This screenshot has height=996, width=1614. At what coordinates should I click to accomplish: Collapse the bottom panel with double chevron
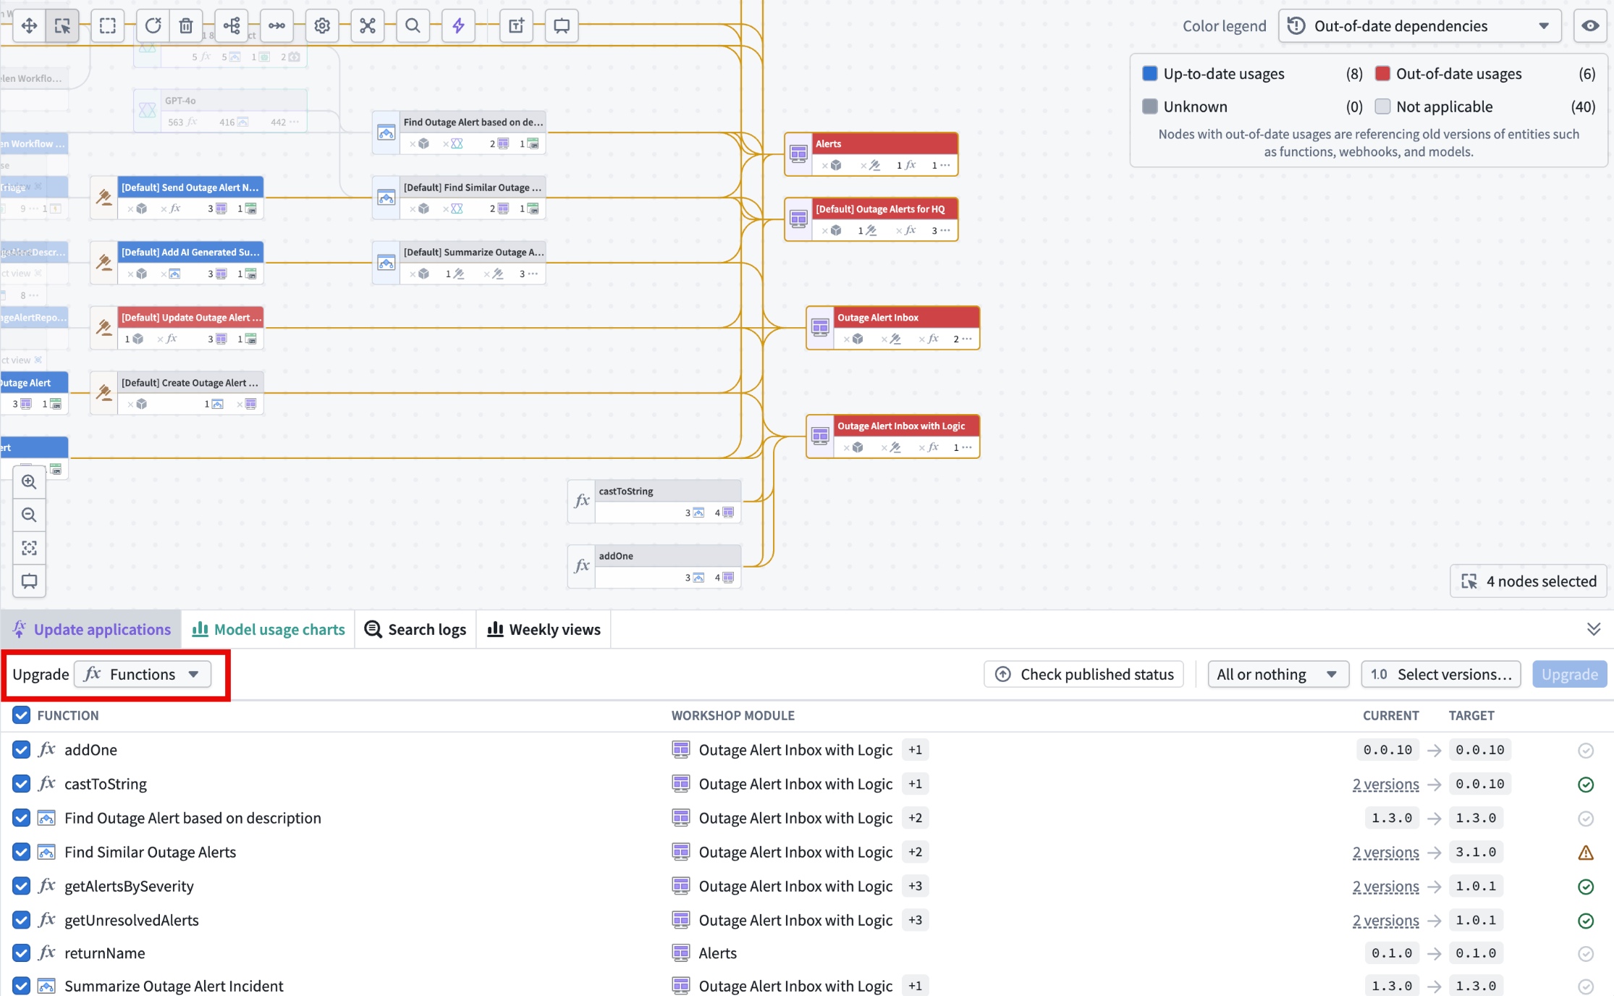coord(1594,629)
